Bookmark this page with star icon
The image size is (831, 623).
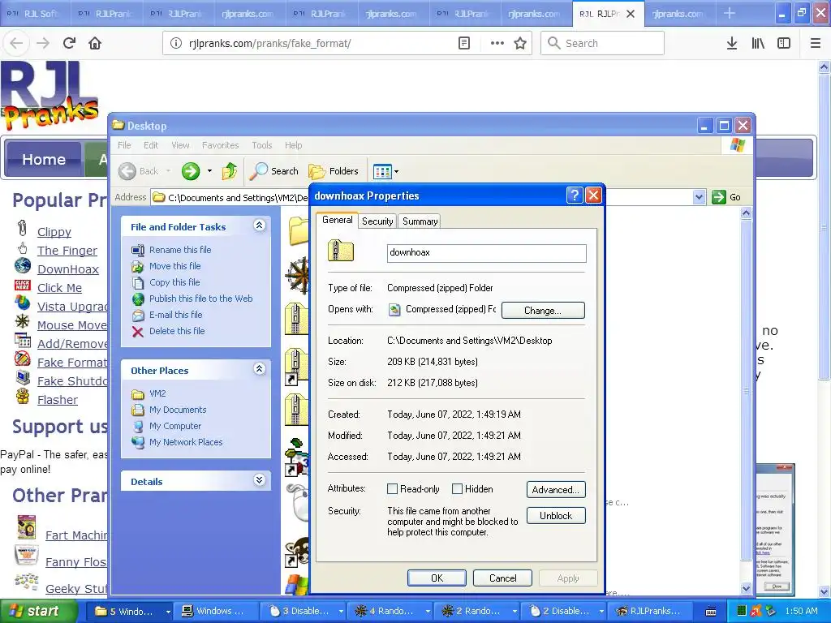tap(520, 43)
